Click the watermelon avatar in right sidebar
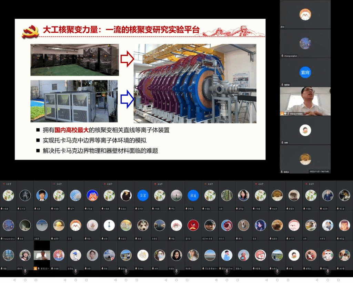Viewport: 353px width, 283px height. [305, 130]
